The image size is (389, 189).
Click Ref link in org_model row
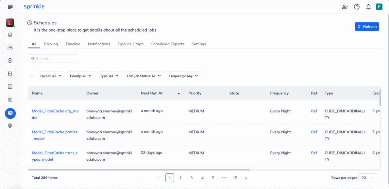click(x=314, y=111)
